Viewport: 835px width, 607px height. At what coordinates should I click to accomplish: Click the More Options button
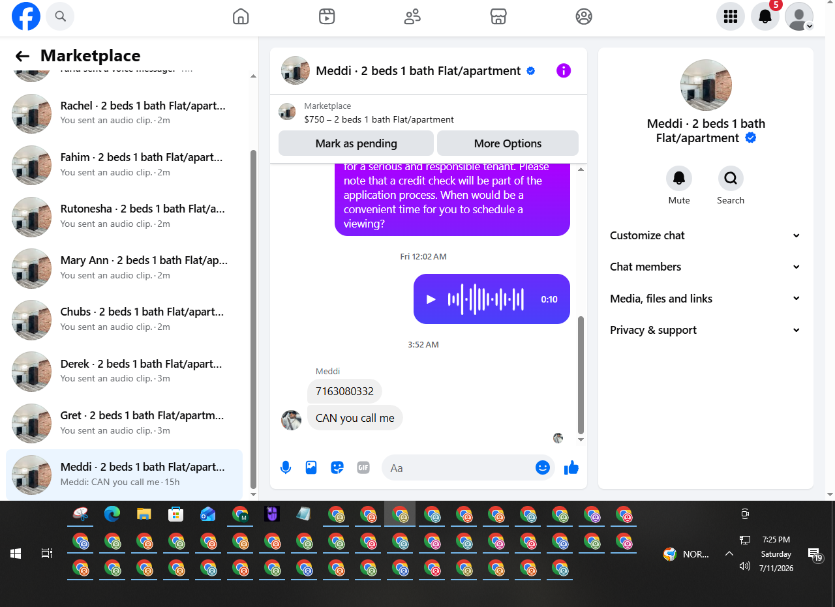coord(508,143)
